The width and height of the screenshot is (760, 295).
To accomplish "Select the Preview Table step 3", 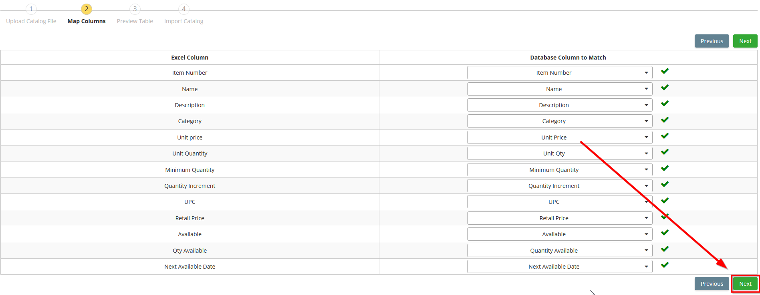I will click(135, 14).
